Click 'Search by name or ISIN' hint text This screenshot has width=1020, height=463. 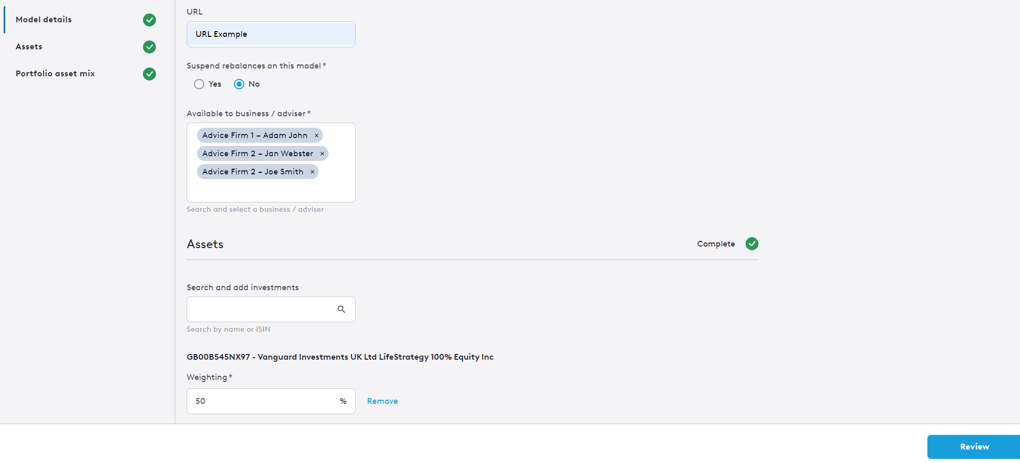(229, 330)
